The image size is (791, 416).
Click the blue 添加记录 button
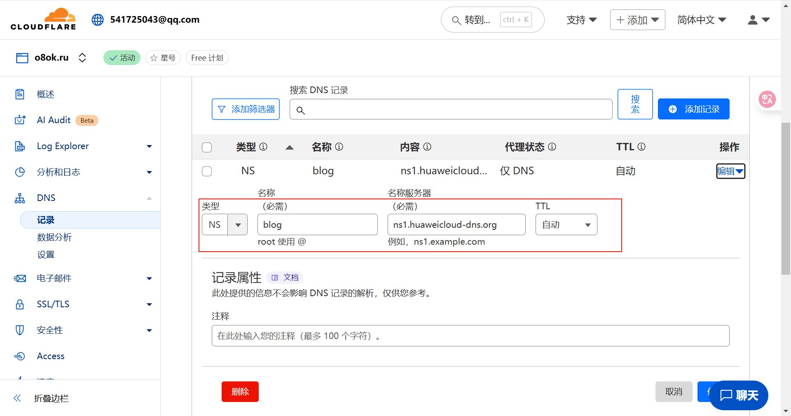pos(693,109)
